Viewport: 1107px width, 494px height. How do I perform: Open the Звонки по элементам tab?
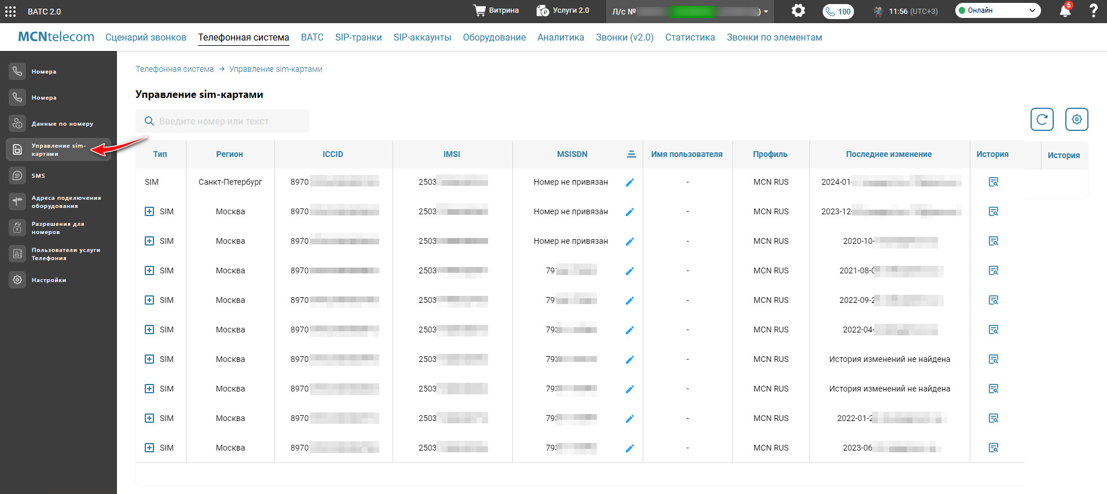pyautogui.click(x=774, y=37)
